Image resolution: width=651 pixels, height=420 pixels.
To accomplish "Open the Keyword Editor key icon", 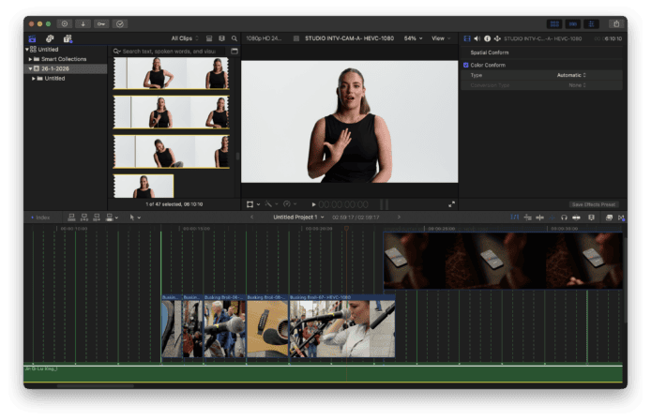I will pyautogui.click(x=100, y=22).
